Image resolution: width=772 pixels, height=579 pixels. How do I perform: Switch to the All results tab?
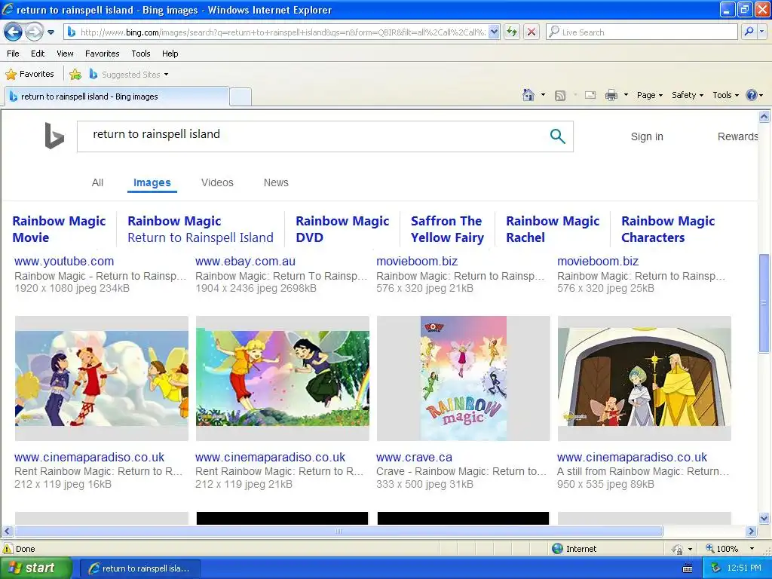point(97,182)
